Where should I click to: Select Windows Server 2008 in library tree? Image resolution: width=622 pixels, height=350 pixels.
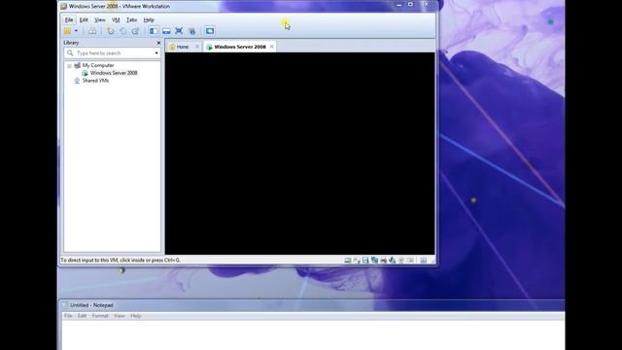click(x=114, y=73)
